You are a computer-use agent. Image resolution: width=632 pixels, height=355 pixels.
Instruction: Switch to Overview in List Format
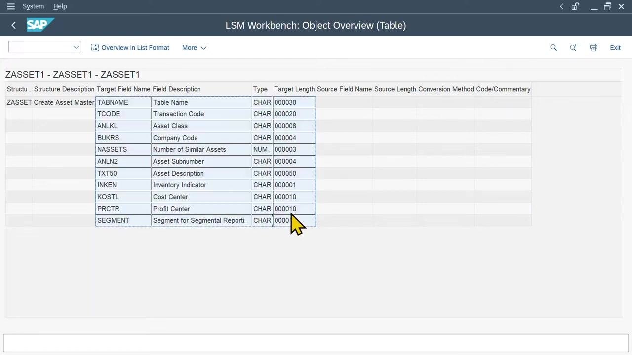130,48
